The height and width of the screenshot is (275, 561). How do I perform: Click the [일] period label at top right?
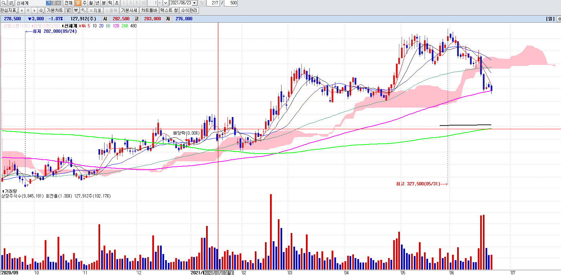pyautogui.click(x=550, y=19)
